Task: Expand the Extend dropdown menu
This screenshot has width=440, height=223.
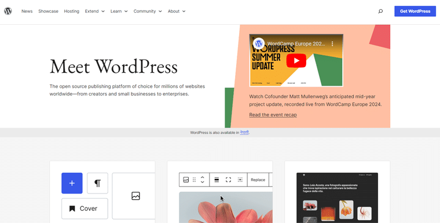Action: click(x=95, y=11)
